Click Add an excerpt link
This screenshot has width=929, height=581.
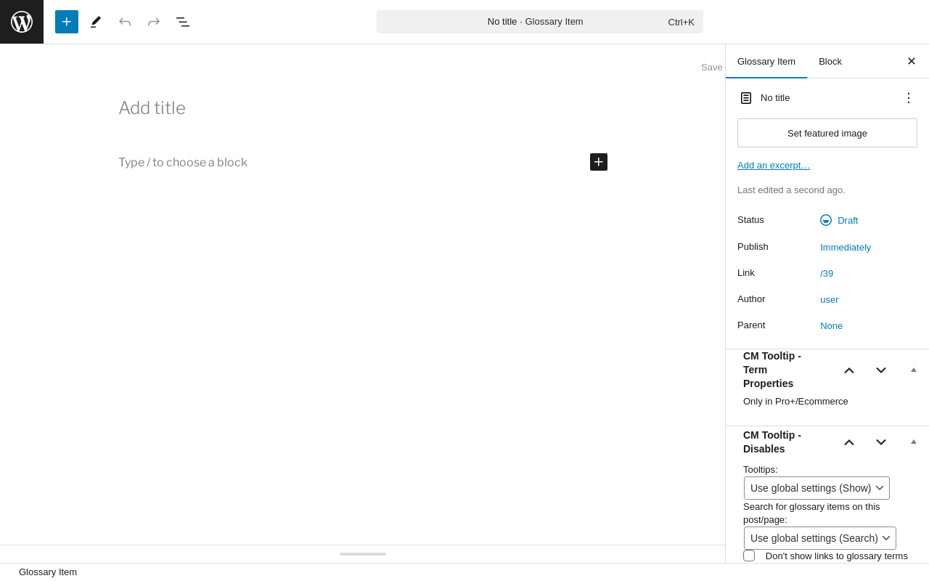(x=774, y=165)
